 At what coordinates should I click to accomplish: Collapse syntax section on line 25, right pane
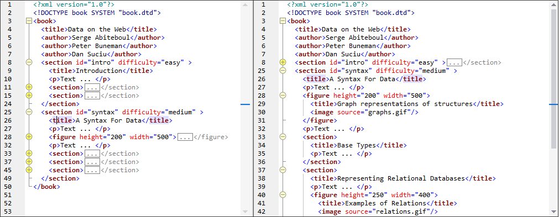tap(283, 71)
